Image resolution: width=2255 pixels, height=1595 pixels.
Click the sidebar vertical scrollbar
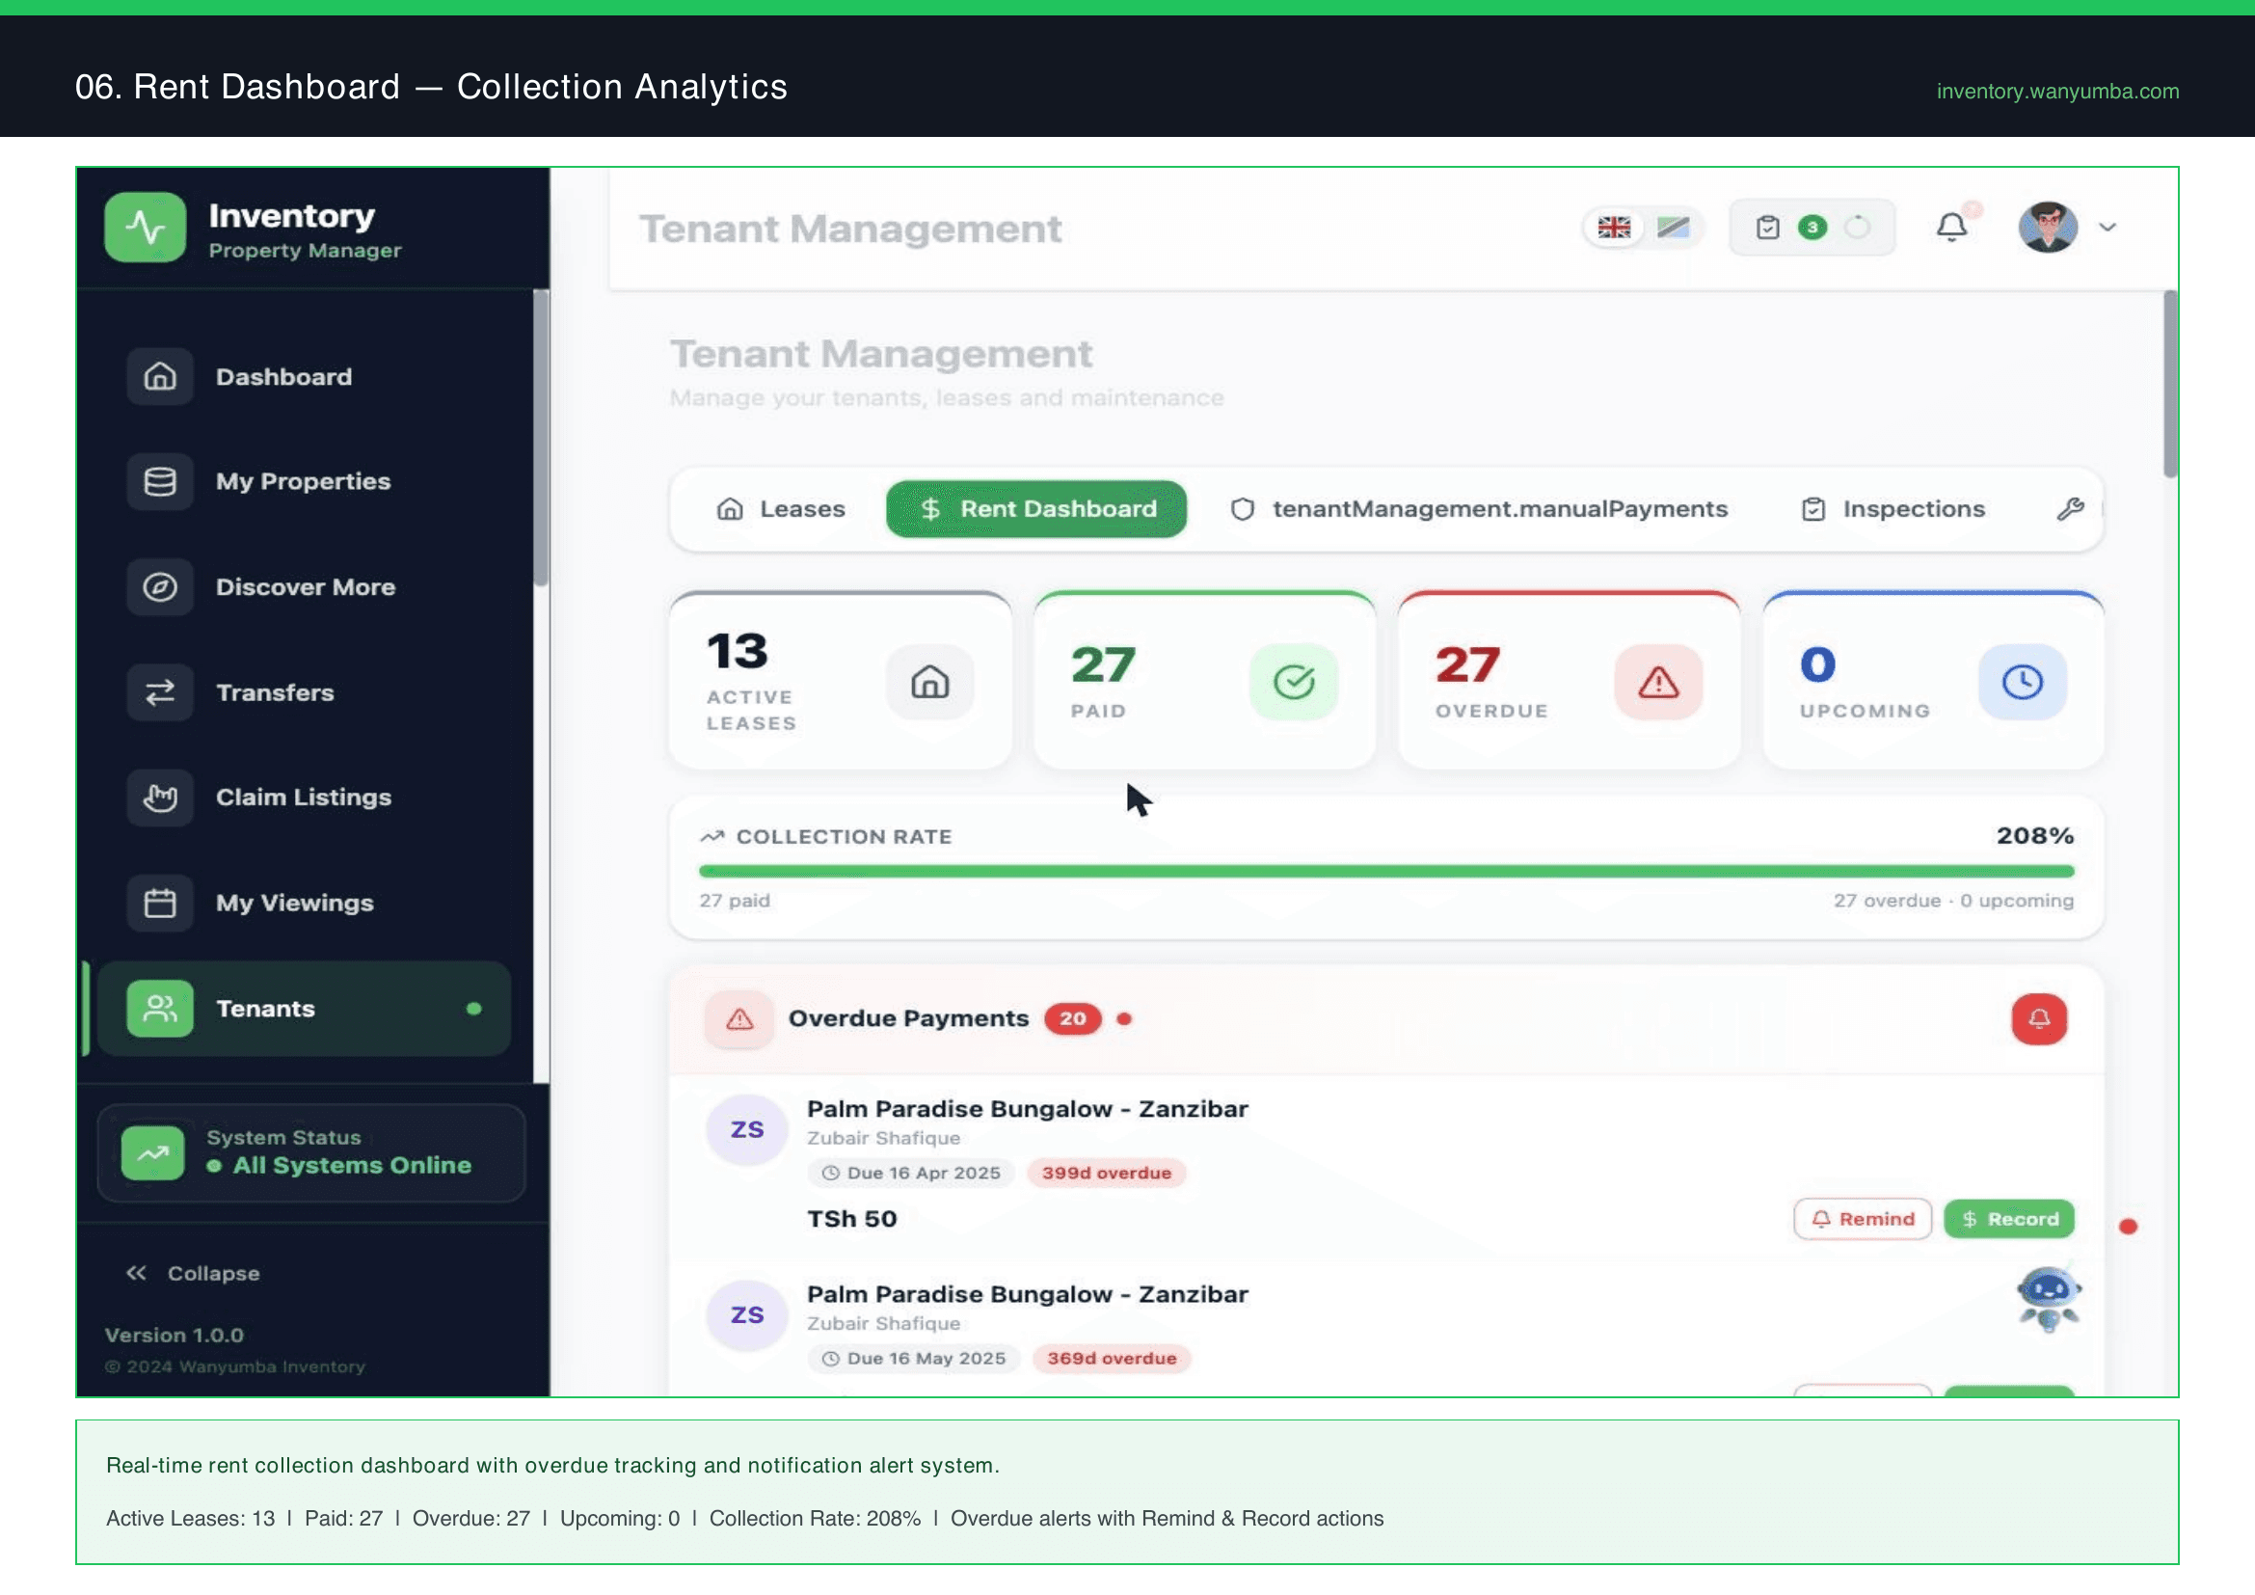pyautogui.click(x=540, y=439)
